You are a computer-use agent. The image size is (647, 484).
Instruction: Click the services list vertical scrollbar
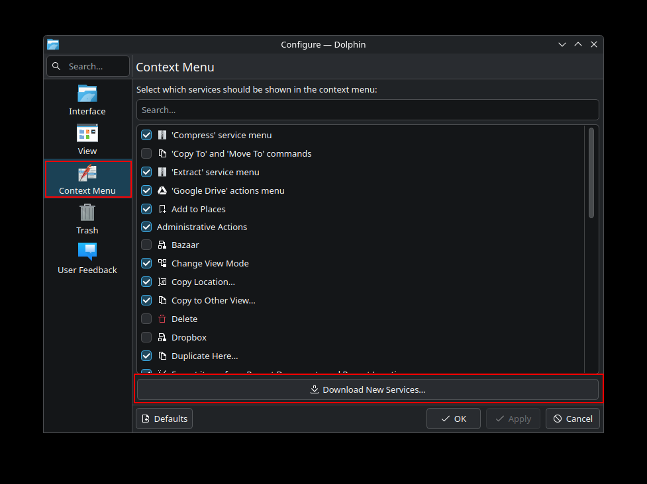pos(591,173)
